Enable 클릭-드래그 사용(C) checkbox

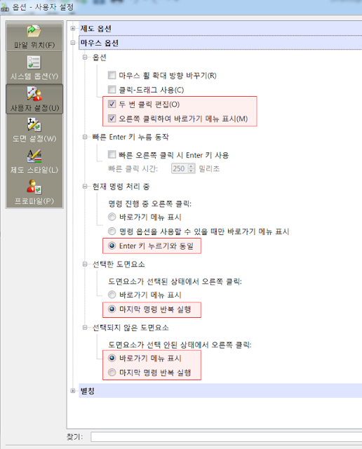[x=112, y=90]
